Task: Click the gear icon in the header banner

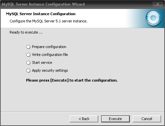Action: click(153, 18)
